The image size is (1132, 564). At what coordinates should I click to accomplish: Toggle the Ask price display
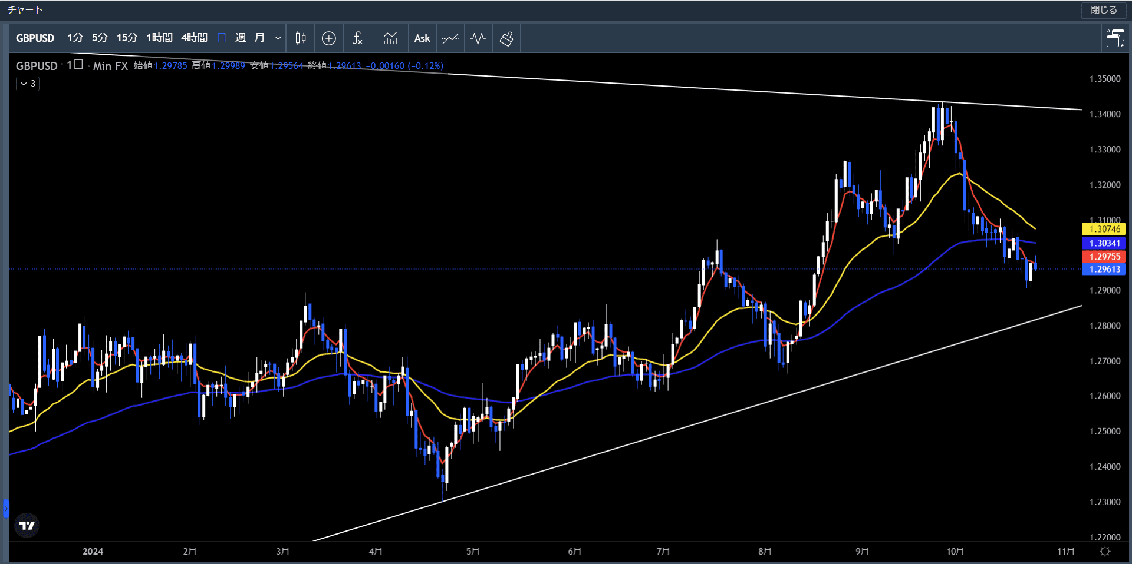(422, 38)
